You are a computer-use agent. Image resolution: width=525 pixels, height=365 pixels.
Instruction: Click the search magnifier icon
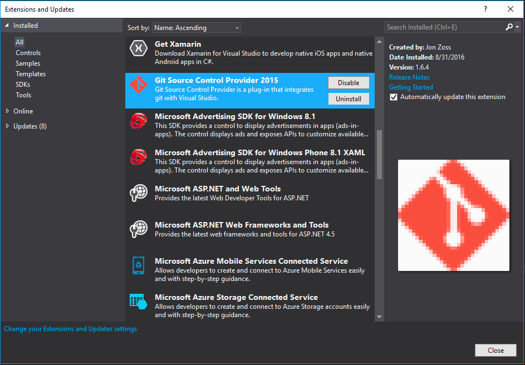509,27
